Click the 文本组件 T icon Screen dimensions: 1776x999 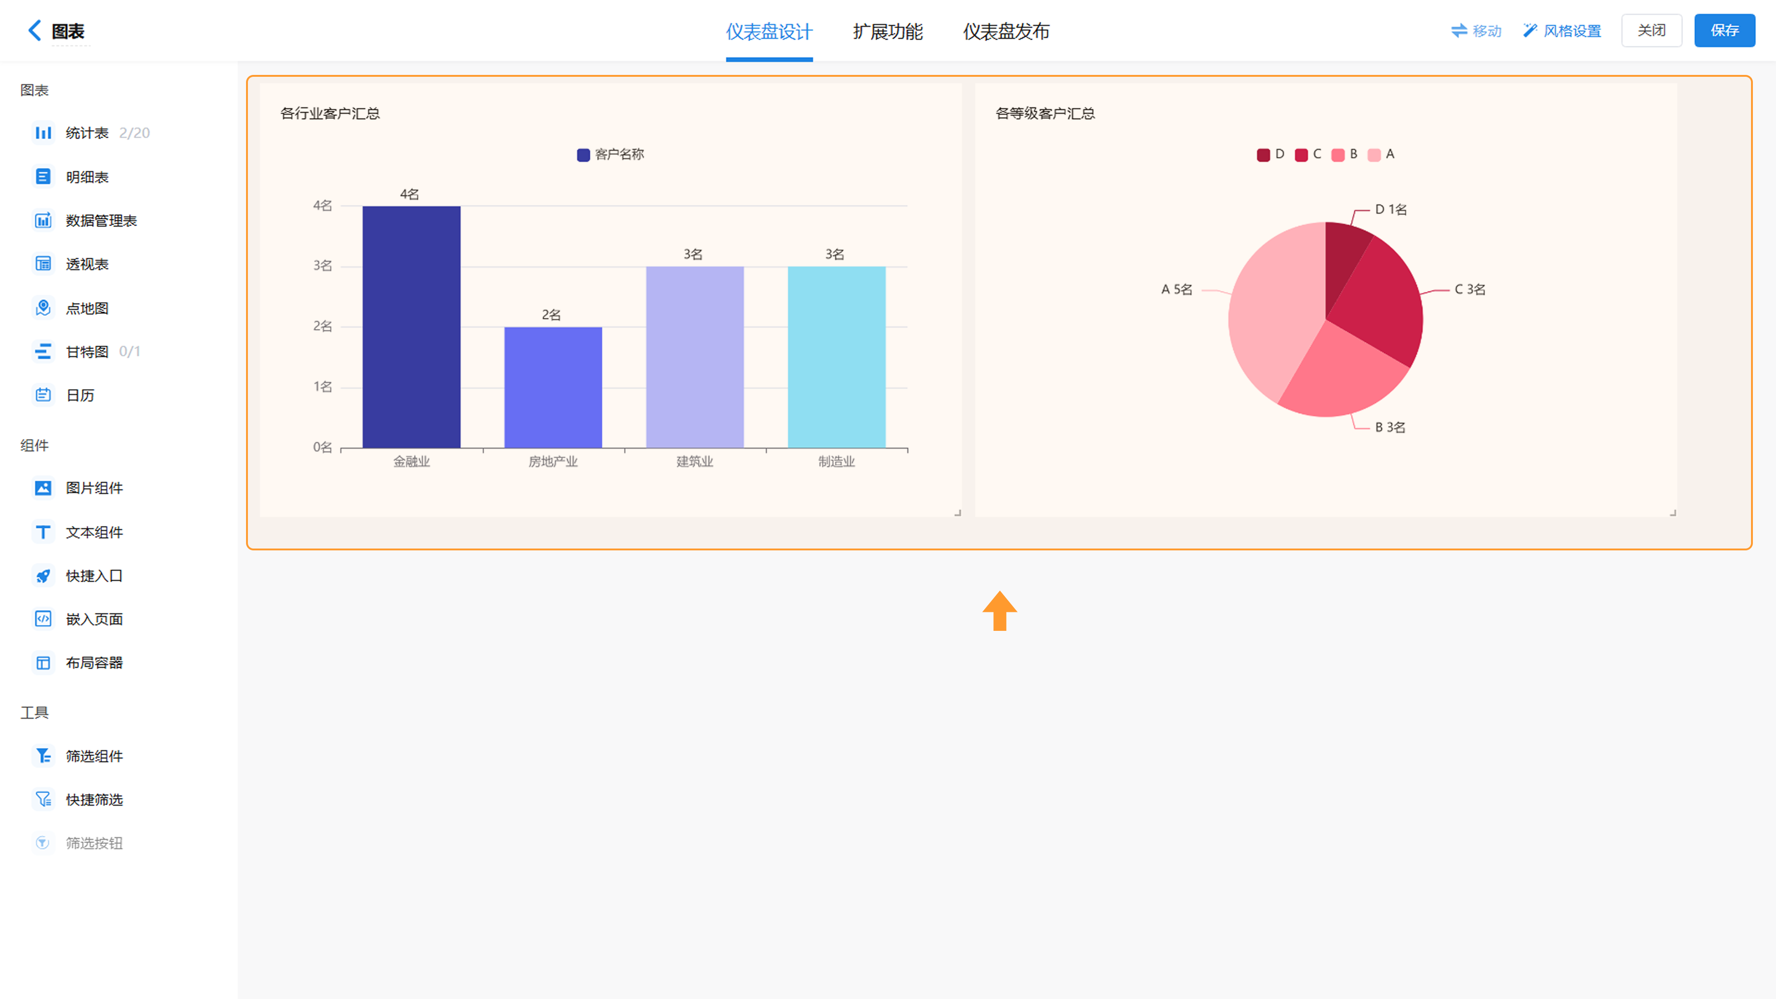43,531
